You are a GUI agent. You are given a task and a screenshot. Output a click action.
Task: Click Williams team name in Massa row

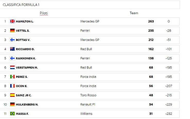(x=86, y=114)
